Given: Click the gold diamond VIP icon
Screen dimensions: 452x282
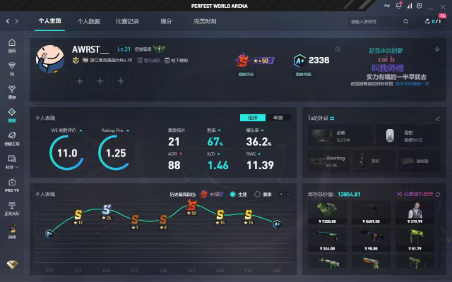Looking at the screenshot, I should click(12, 264).
